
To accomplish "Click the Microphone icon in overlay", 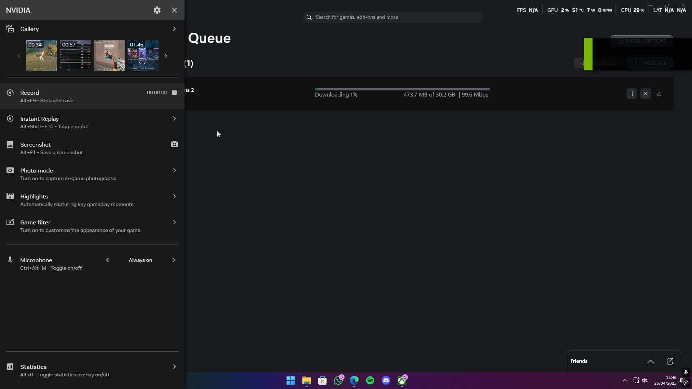I will point(10,260).
